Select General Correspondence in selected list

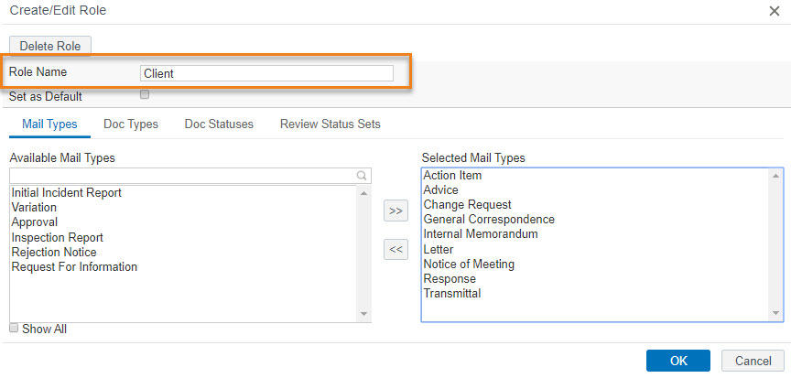click(x=489, y=220)
